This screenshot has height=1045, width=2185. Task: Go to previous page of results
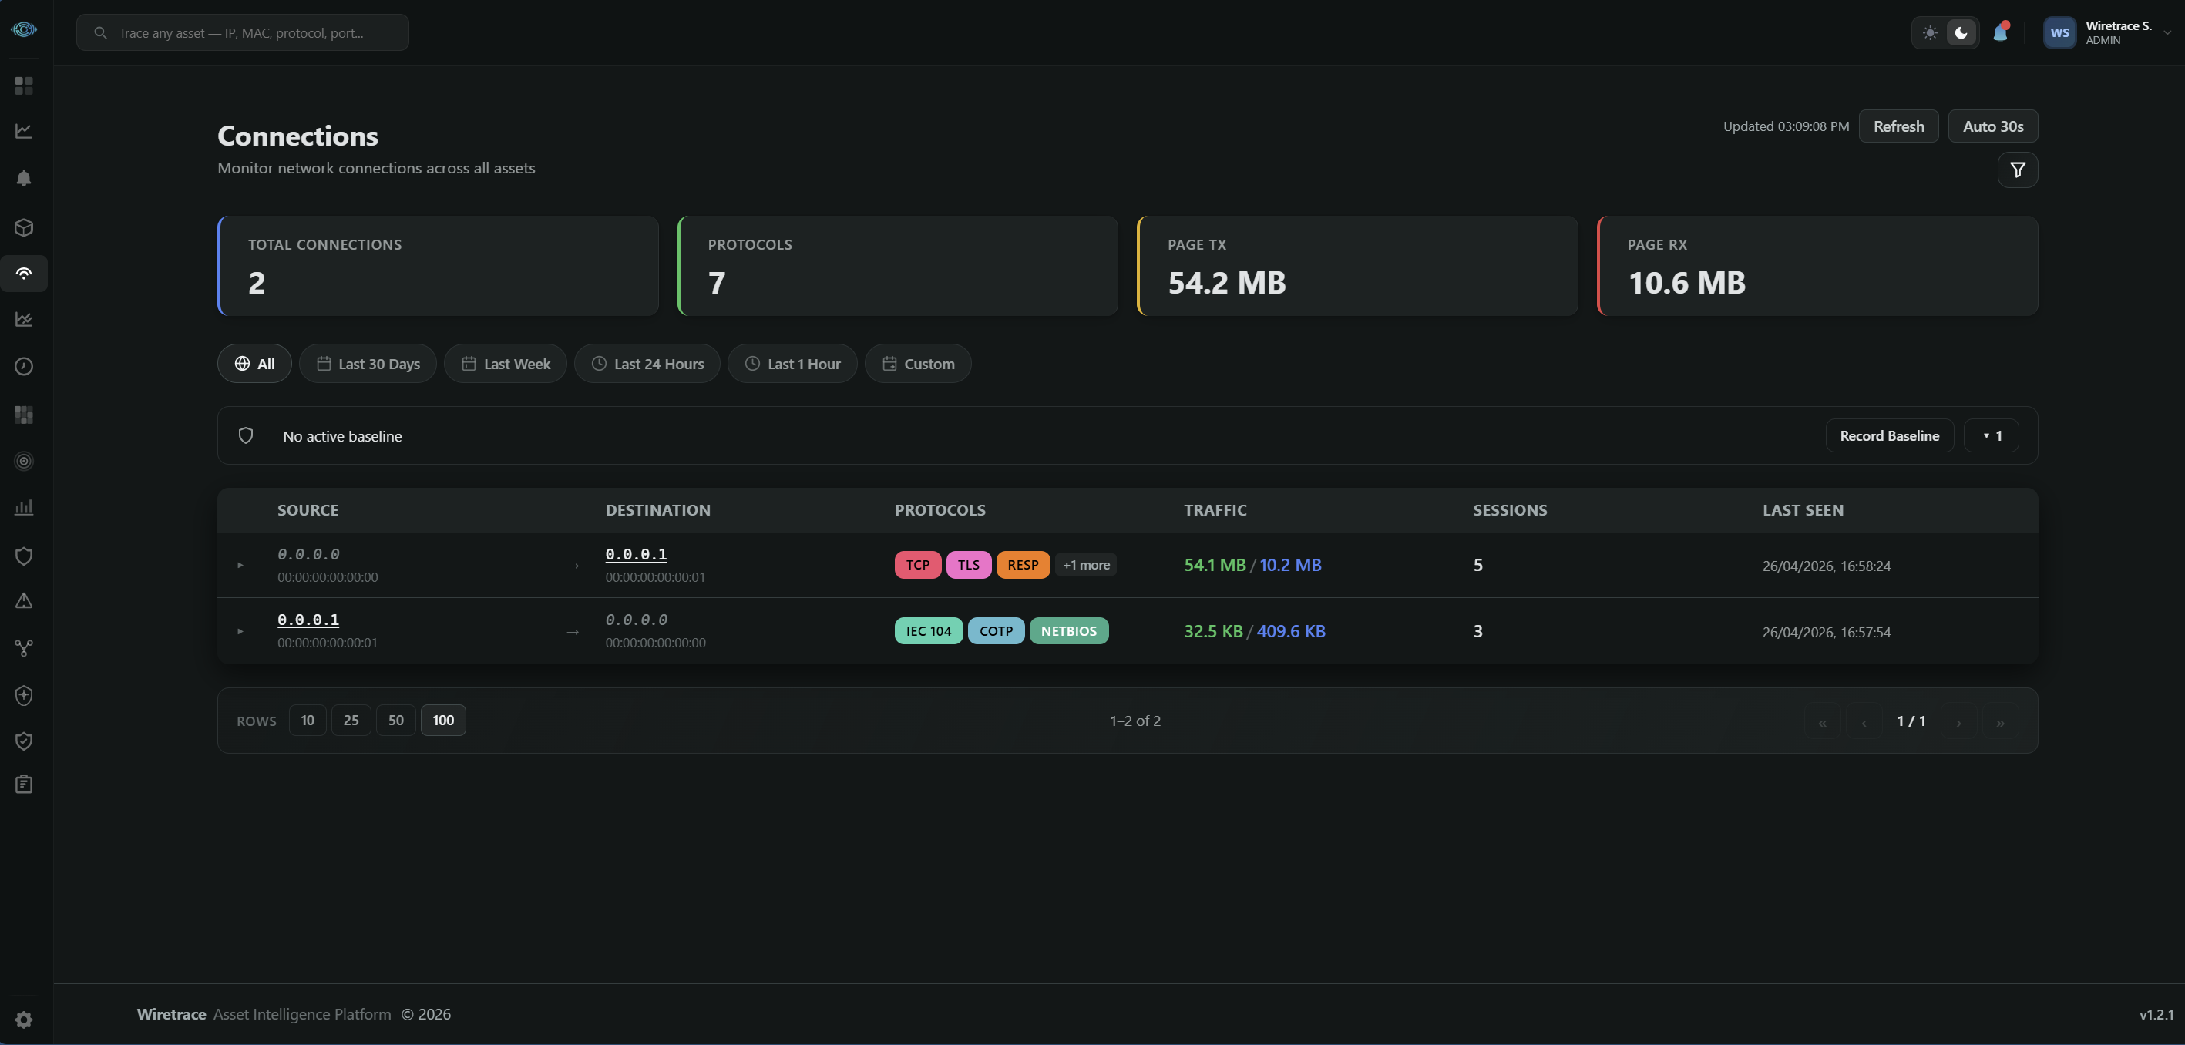pos(1864,722)
